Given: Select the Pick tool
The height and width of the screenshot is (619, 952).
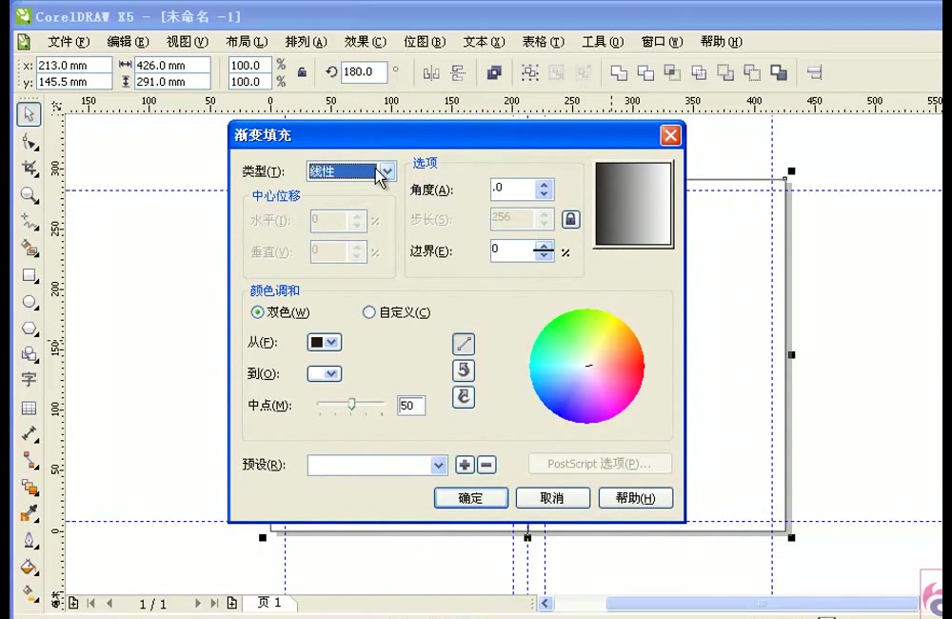Looking at the screenshot, I should (29, 114).
